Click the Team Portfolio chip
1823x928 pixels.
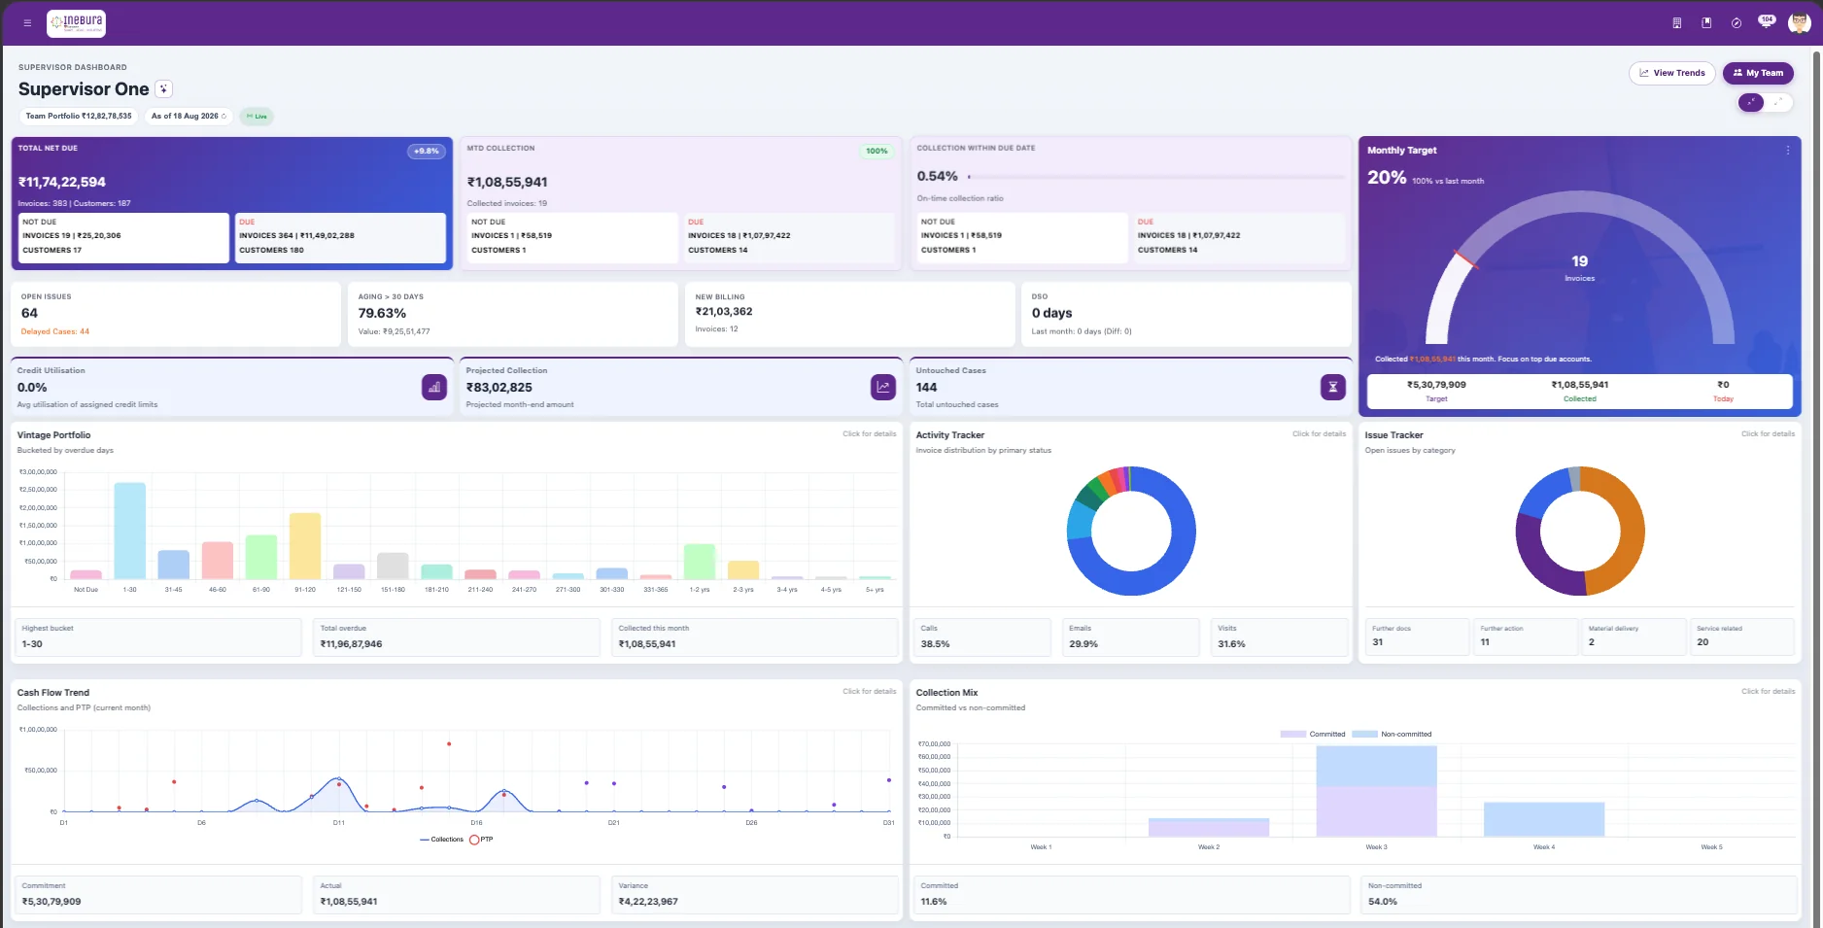[x=79, y=116]
